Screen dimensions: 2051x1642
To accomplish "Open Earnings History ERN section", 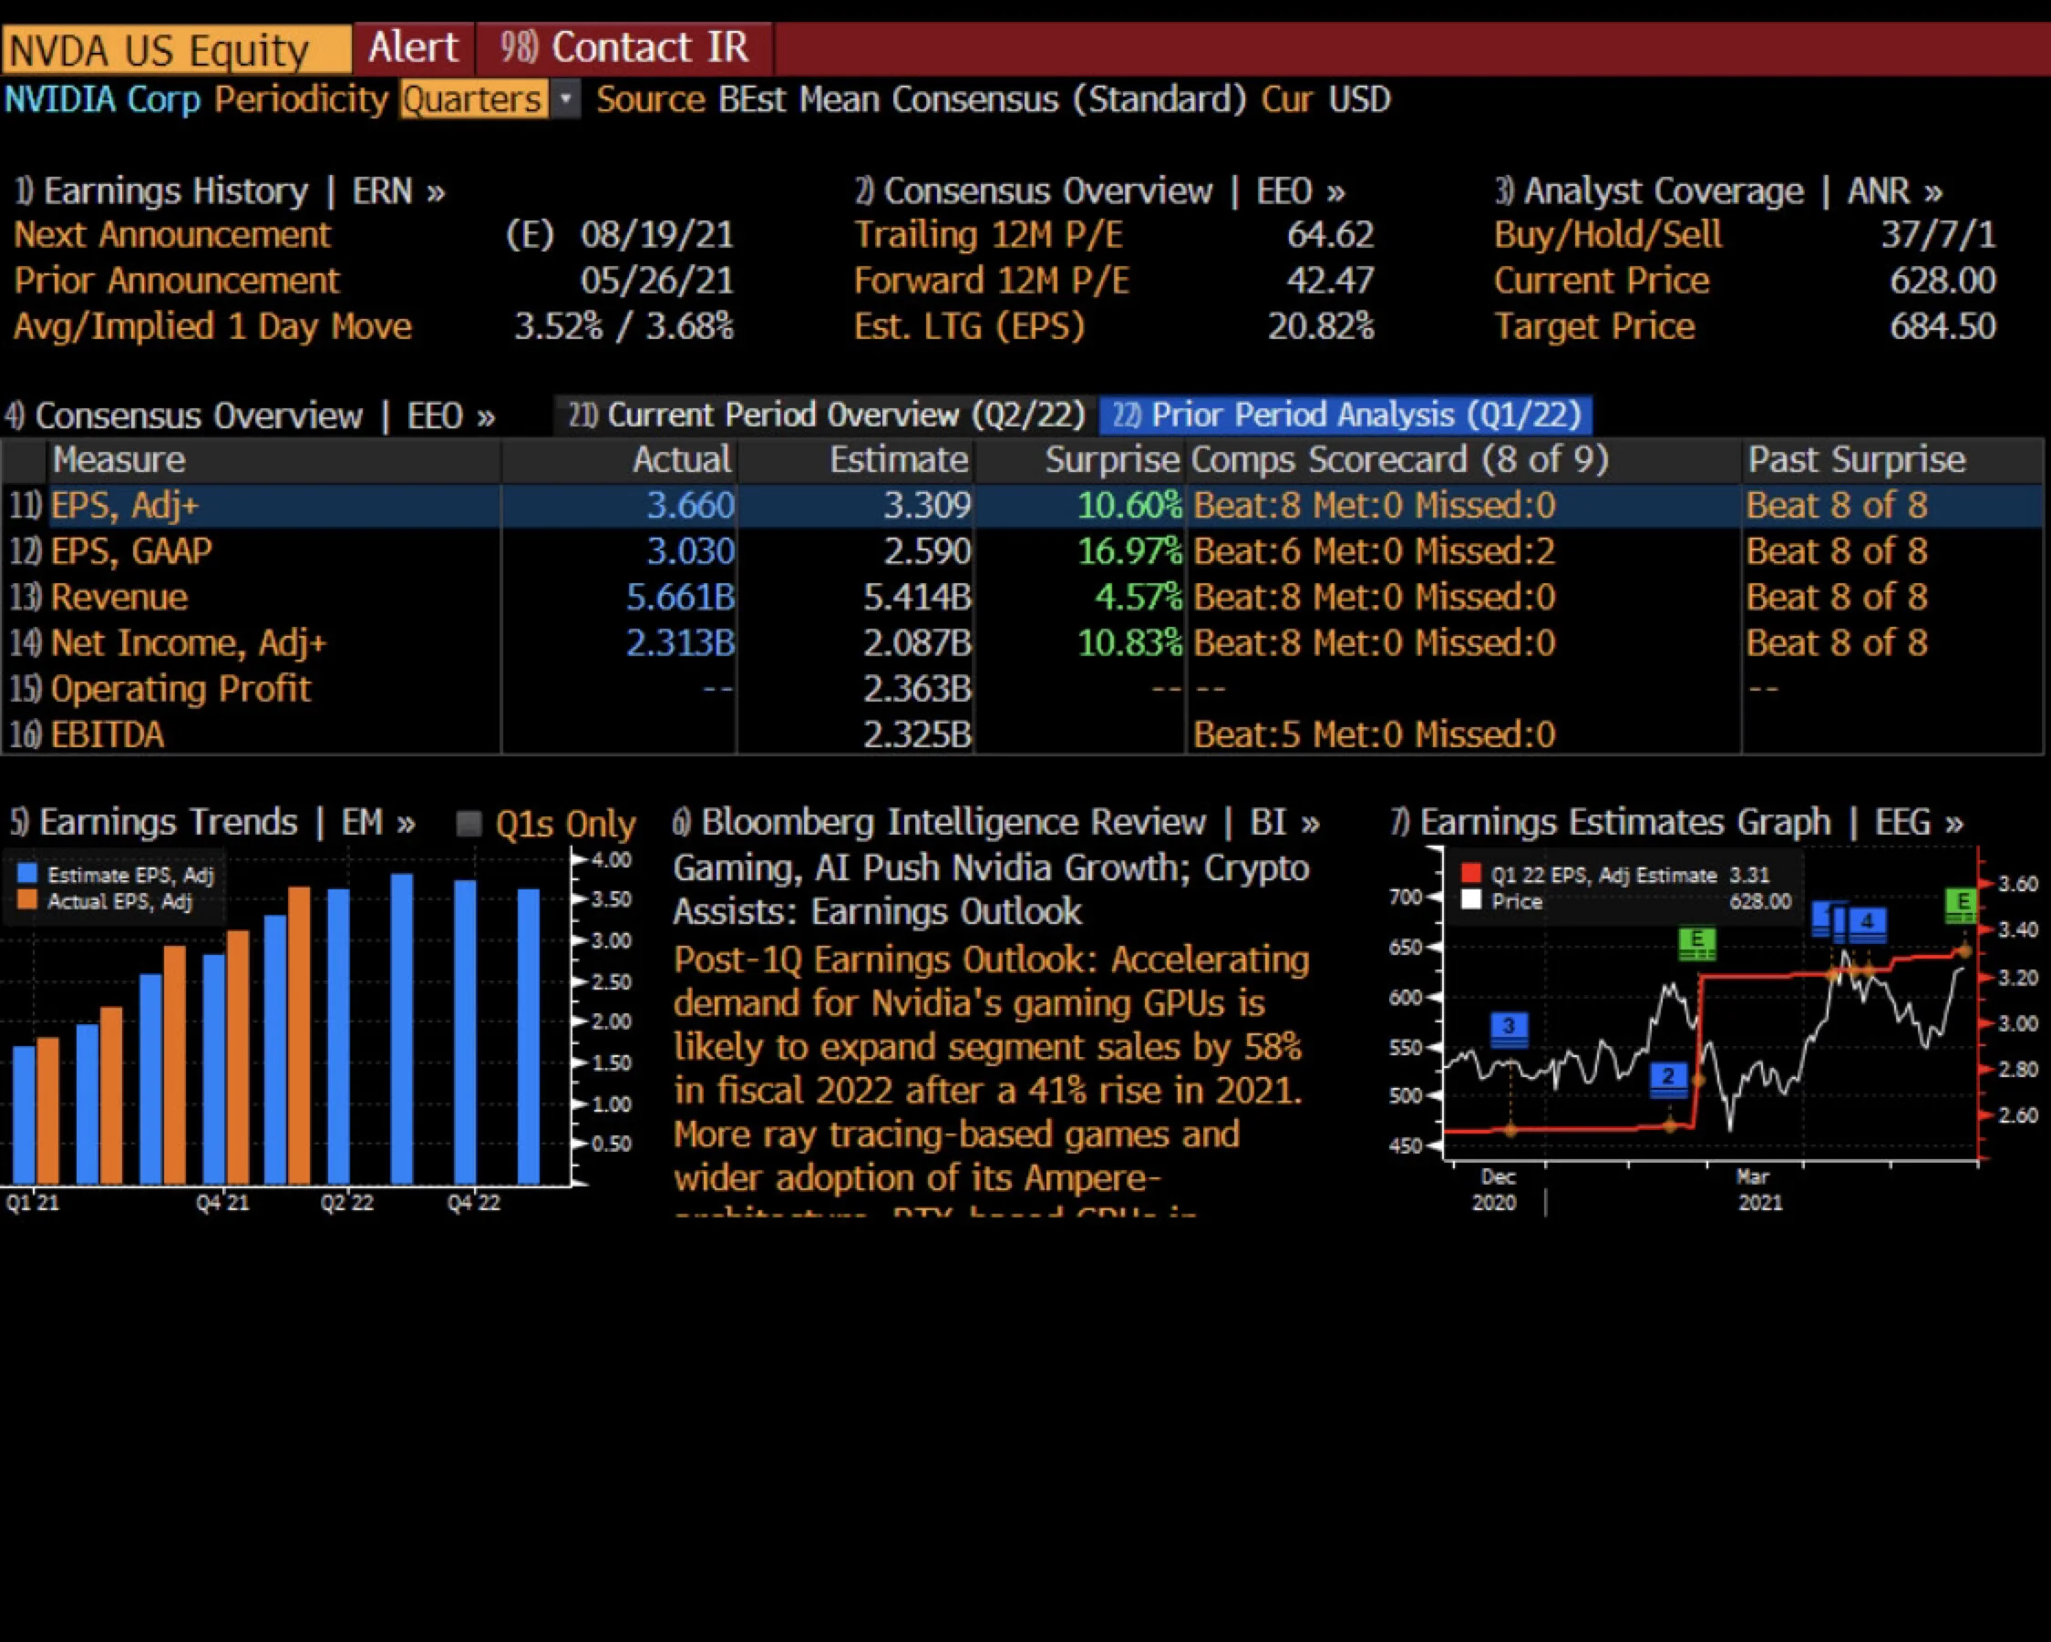I will 230,191.
